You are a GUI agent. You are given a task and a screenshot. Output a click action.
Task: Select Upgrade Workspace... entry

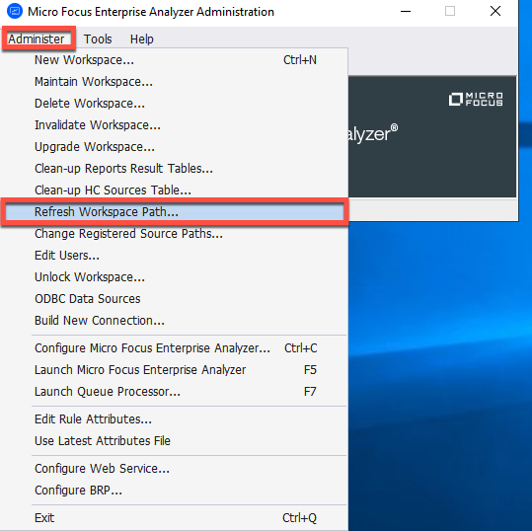click(174, 147)
